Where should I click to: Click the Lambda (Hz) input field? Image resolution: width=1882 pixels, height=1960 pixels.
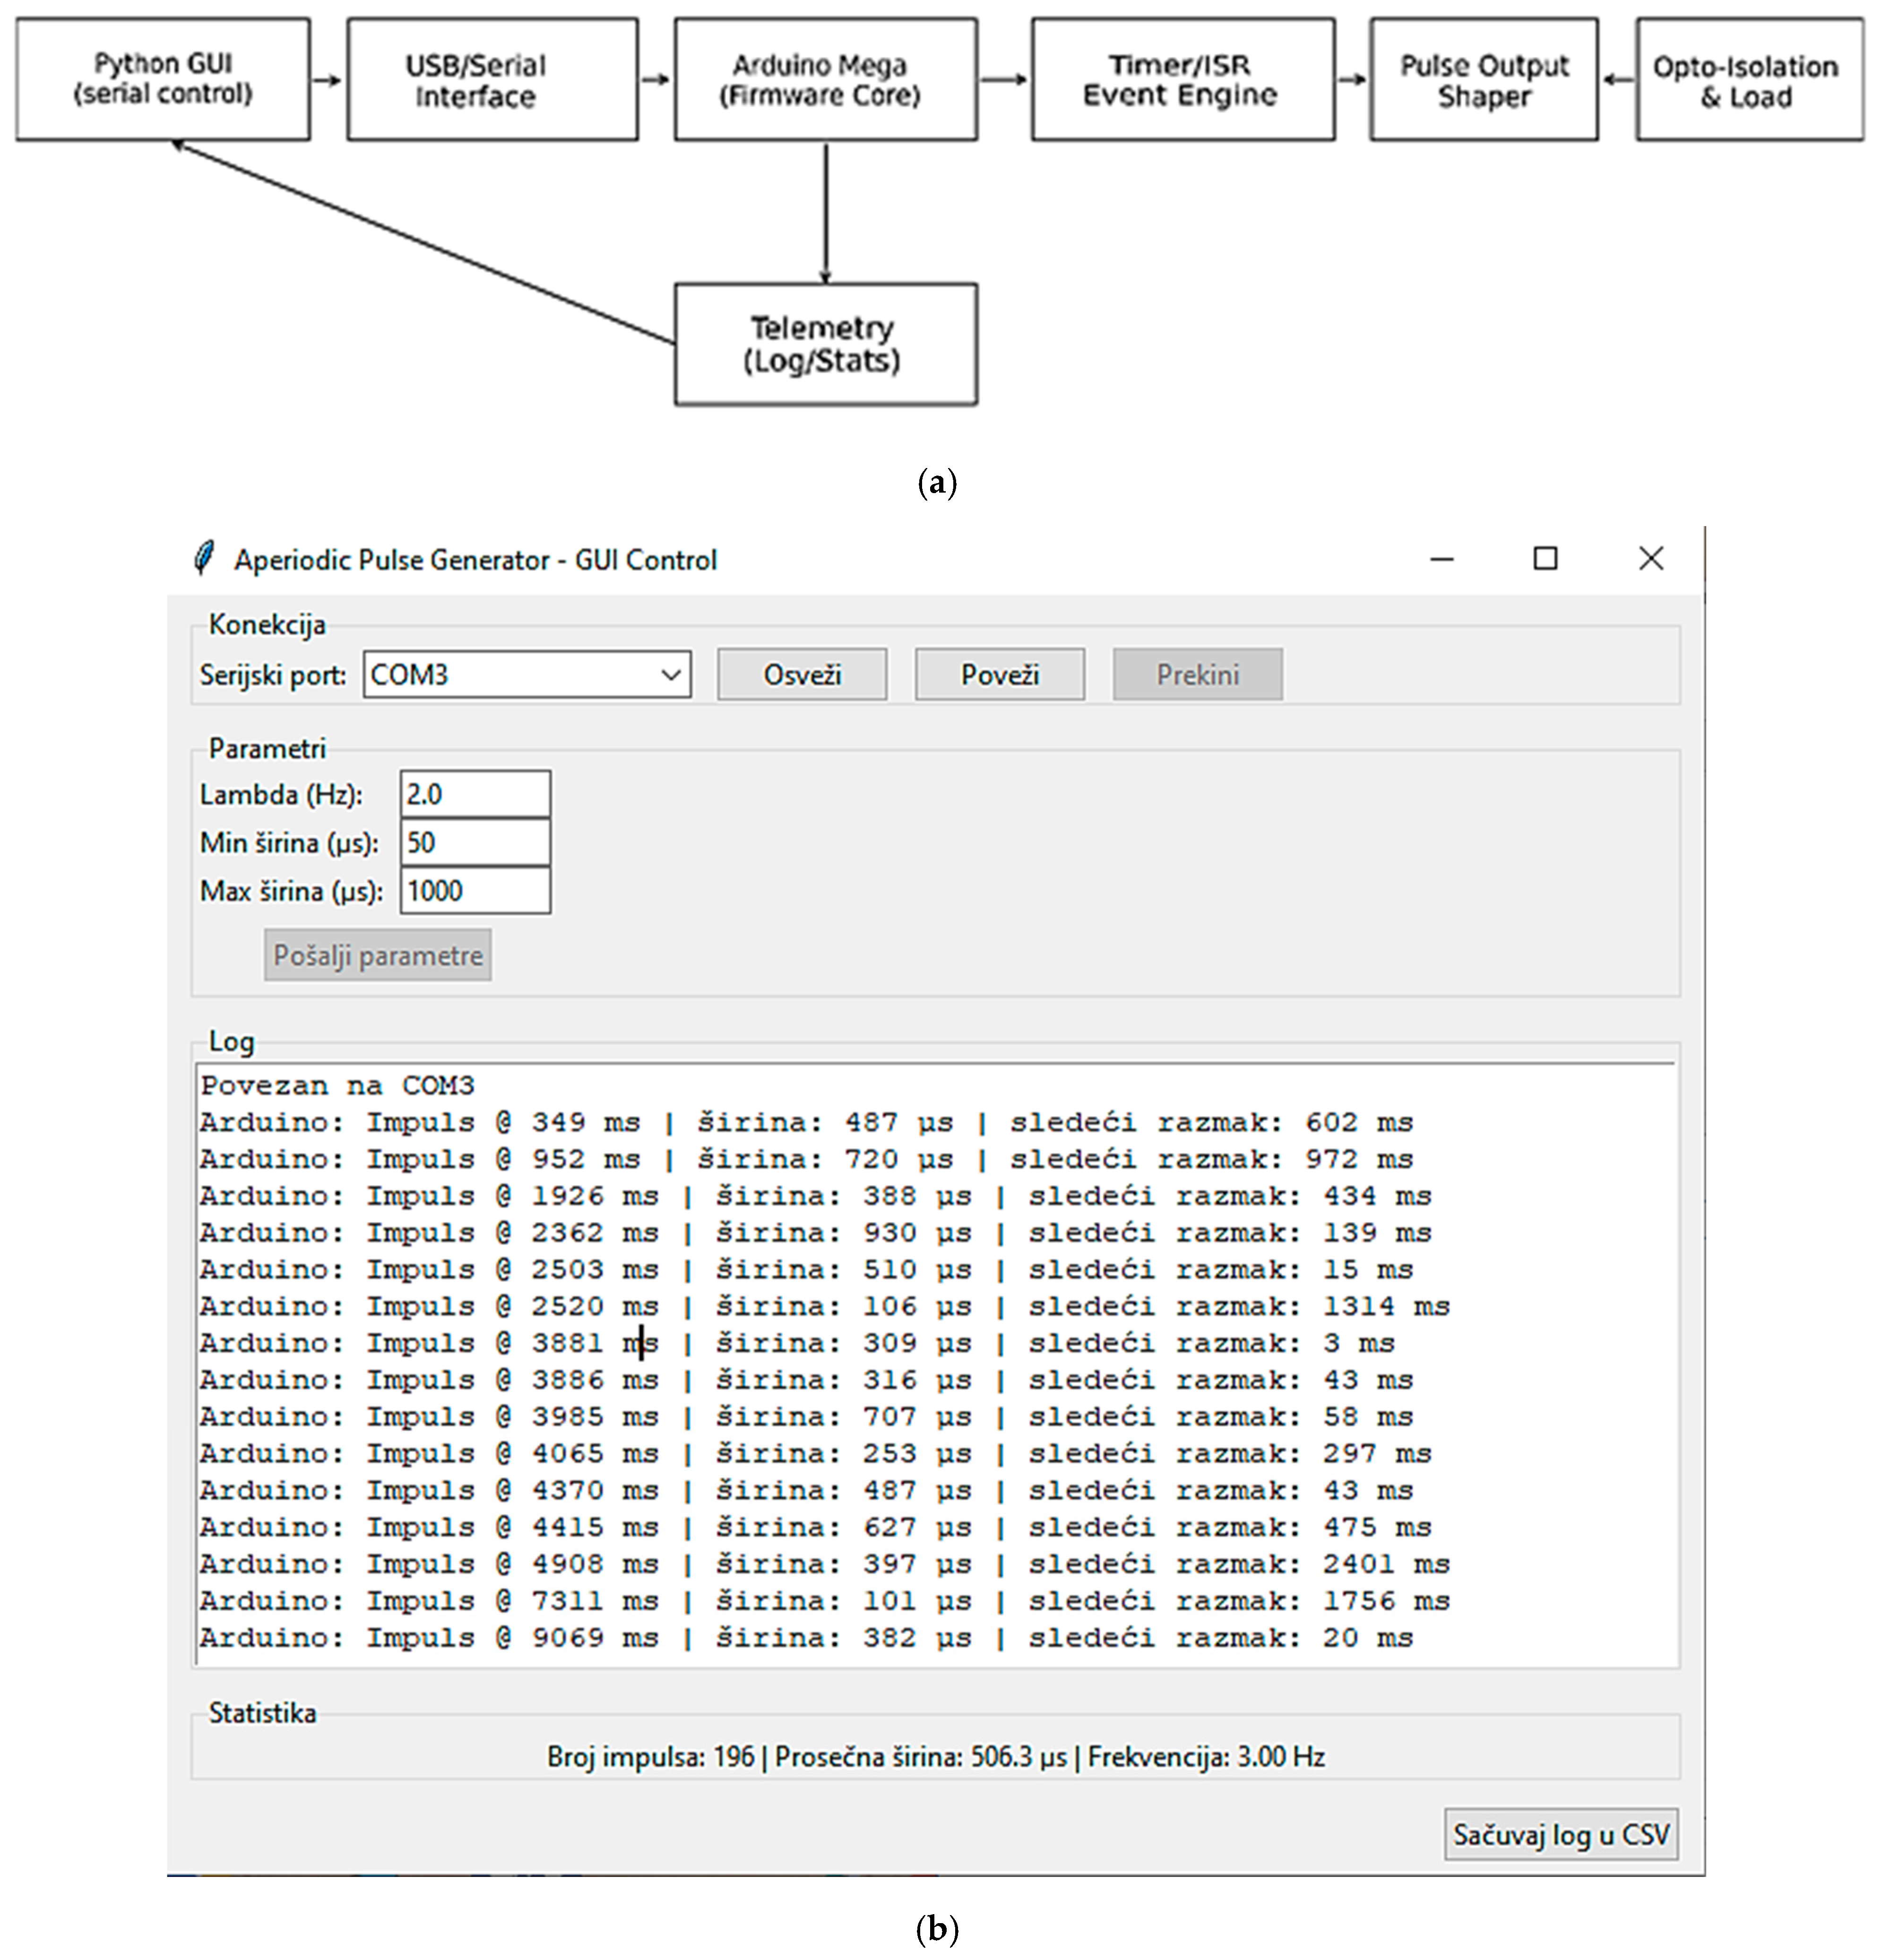(475, 795)
